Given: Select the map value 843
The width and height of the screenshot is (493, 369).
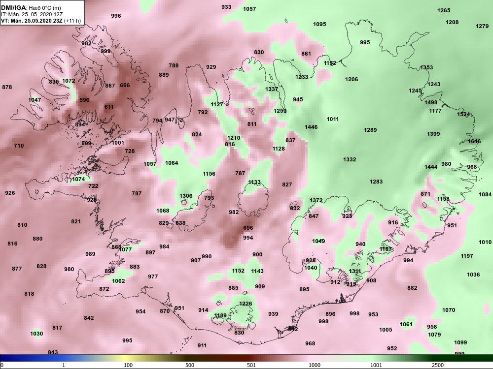Looking at the screenshot, I should click(53, 352).
